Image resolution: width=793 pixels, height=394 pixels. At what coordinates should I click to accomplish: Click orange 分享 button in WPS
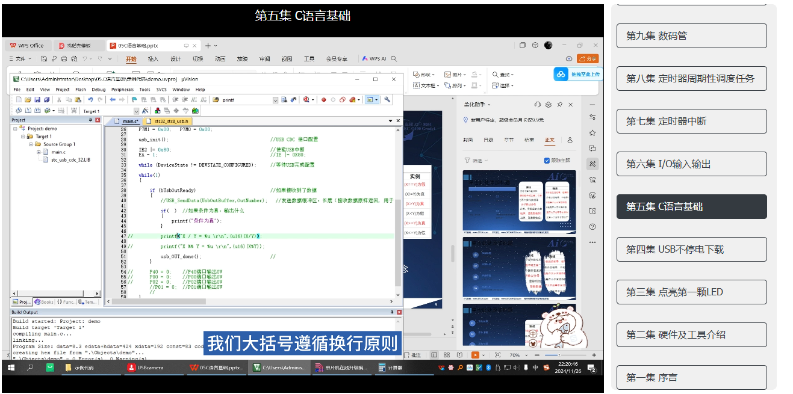(x=588, y=58)
